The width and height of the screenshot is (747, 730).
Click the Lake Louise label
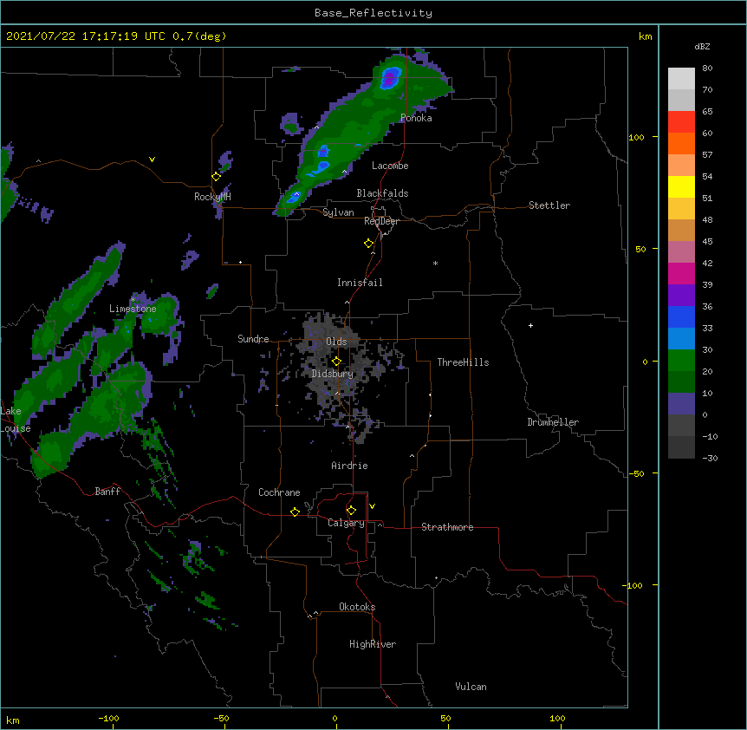click(16, 420)
